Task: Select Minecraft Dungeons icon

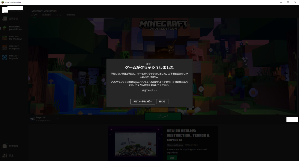Action: (5, 47)
